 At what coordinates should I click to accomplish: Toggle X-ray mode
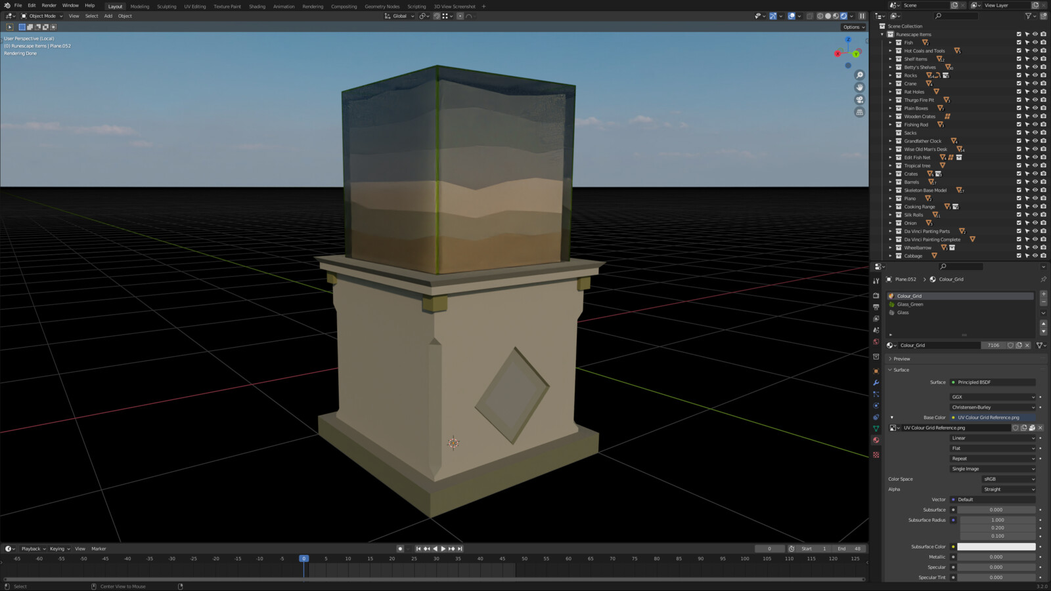click(x=810, y=16)
